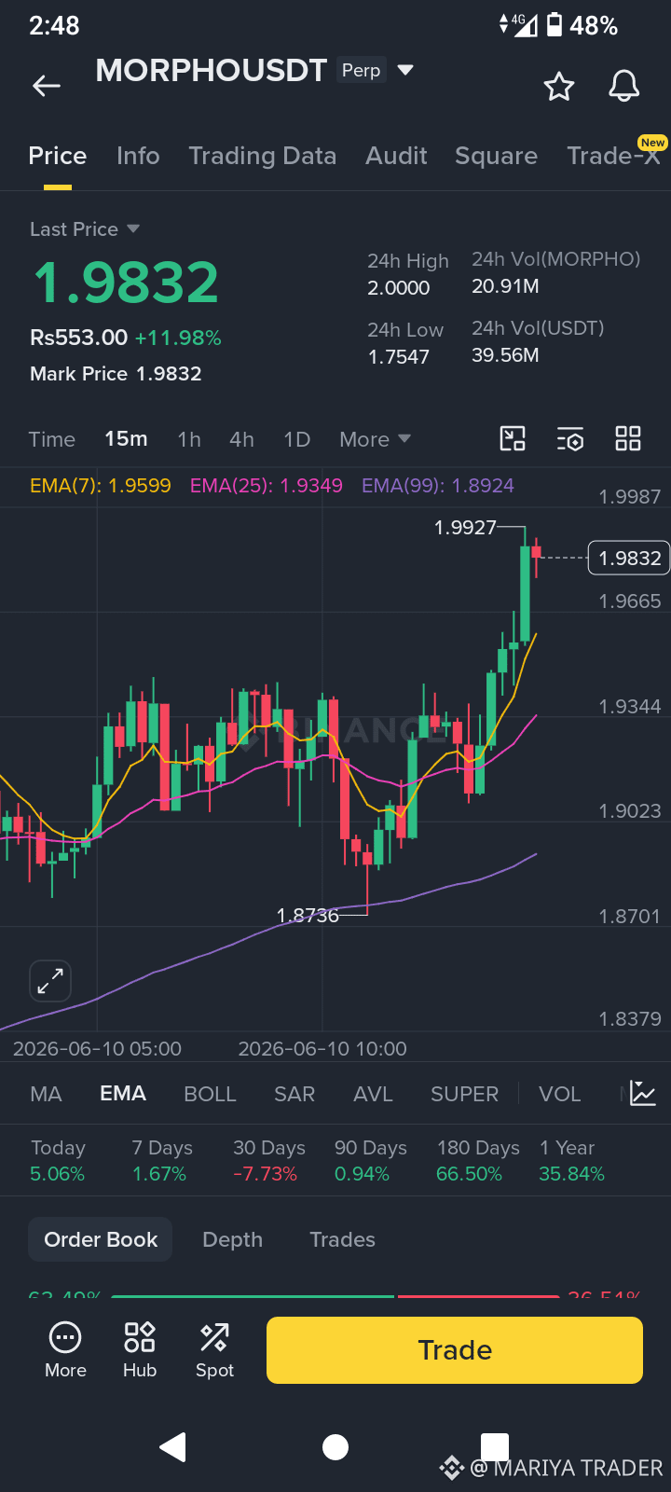
Task: Expand Last Price dropdown
Action: coord(132,228)
